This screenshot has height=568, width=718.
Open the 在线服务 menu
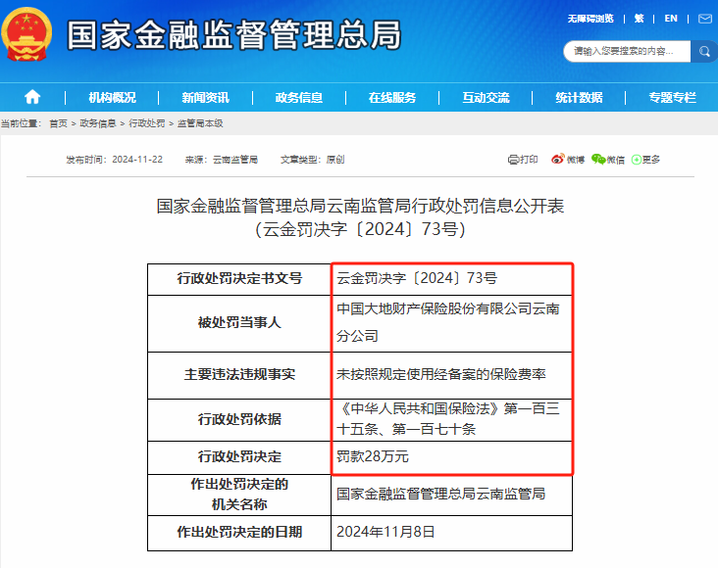(x=392, y=97)
